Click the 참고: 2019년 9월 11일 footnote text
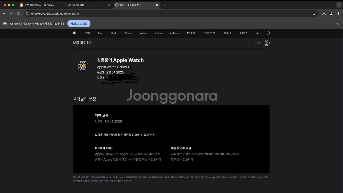Image resolution: width=343 pixels, height=193 pixels. (170, 179)
